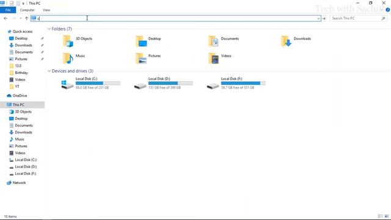This screenshot has width=391, height=220.
Task: Open pinned Pictures under Quick access
Action: pyautogui.click(x=21, y=59)
